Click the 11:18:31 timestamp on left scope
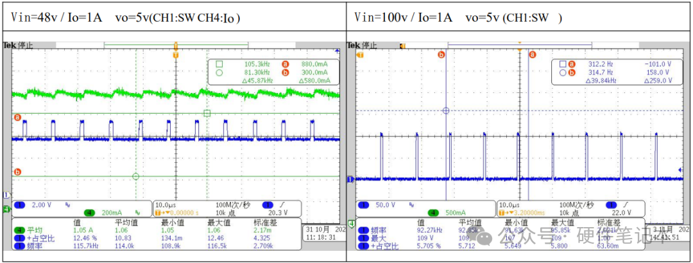 click(x=321, y=237)
